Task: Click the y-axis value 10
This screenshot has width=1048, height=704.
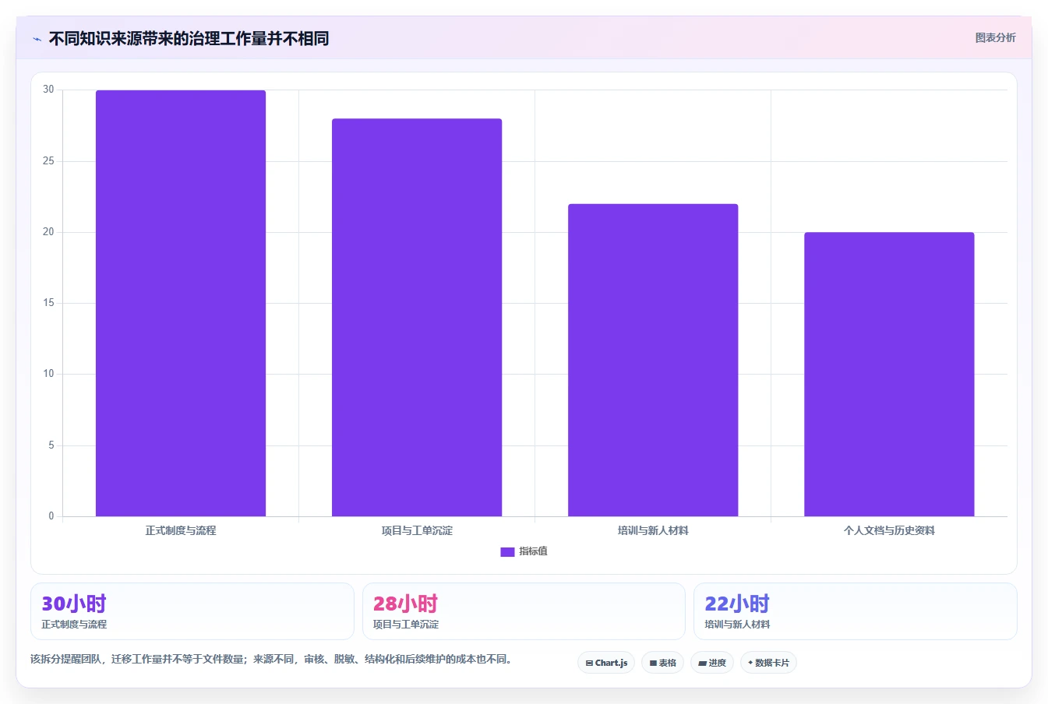Action: click(x=48, y=374)
